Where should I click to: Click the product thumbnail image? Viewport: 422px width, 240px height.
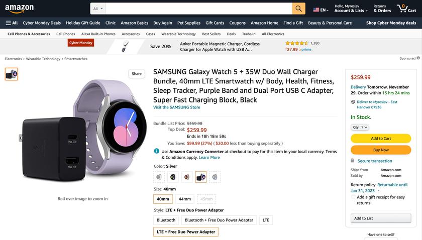click(x=11, y=74)
